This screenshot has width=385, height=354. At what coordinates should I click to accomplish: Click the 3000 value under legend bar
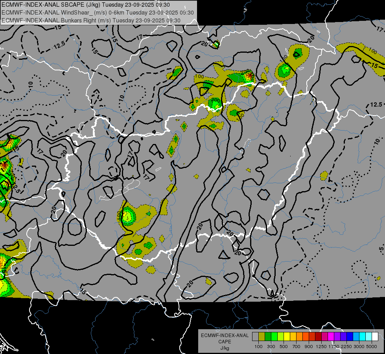click(x=359, y=347)
